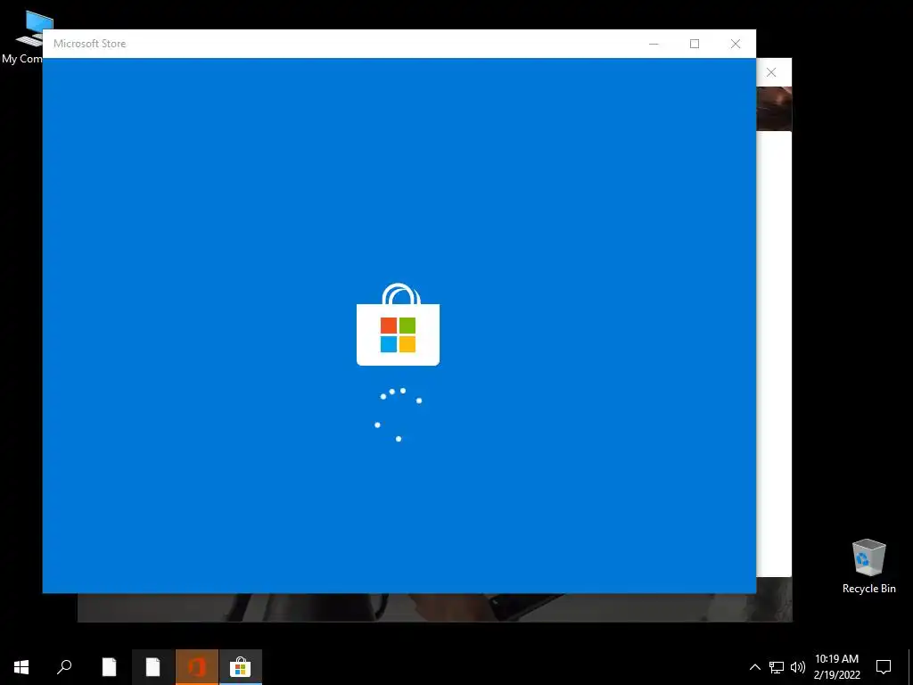Select the Recycle Bin desktop icon
This screenshot has height=685, width=913.
[x=868, y=566]
